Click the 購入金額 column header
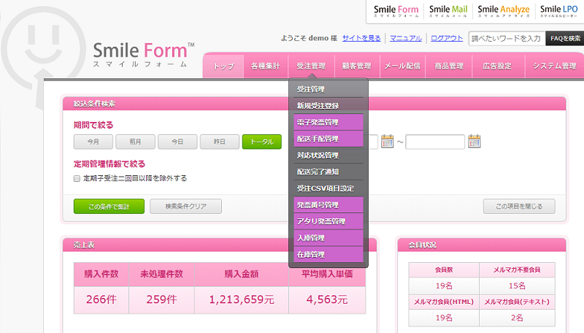584x333 pixels. (x=242, y=274)
